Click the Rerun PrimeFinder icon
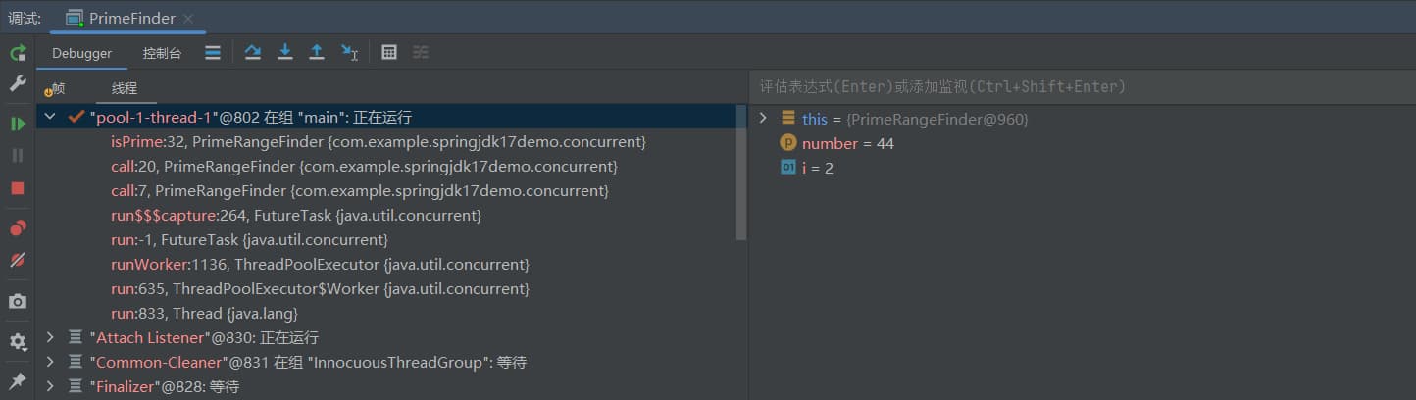The height and width of the screenshot is (400, 1416). 18,53
